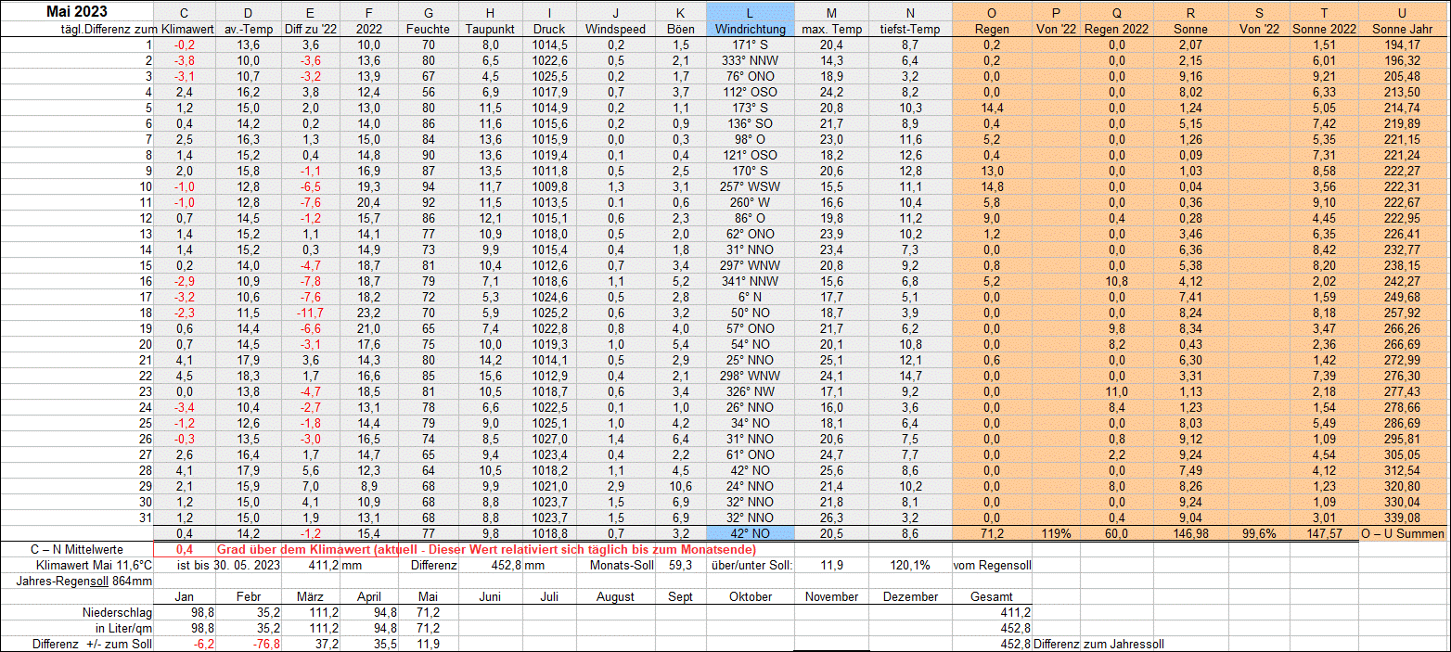Select the 'Jahres-Regensoll 864mm' cell
This screenshot has width=1451, height=652.
coord(83,581)
